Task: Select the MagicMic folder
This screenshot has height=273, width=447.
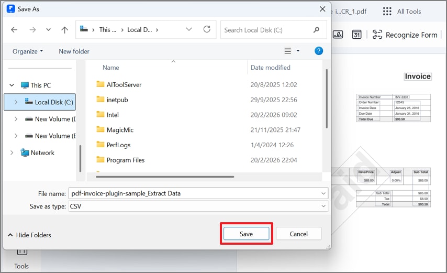Action: point(120,130)
